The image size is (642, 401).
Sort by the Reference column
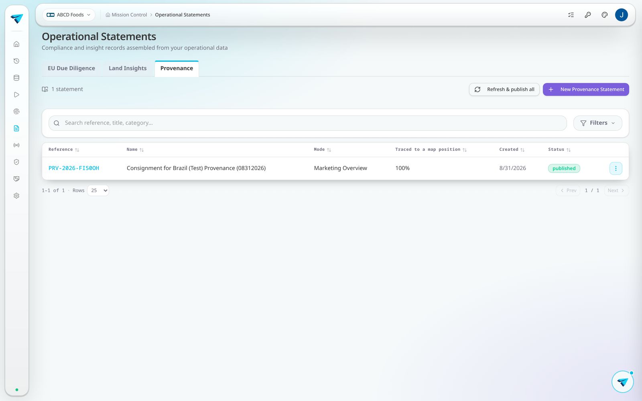(64, 150)
